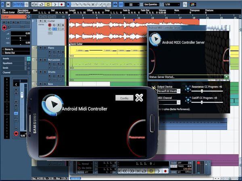Screen dimensions: 242x181
Task: Open the Output Device dropdown in Server
Action: (169, 91)
